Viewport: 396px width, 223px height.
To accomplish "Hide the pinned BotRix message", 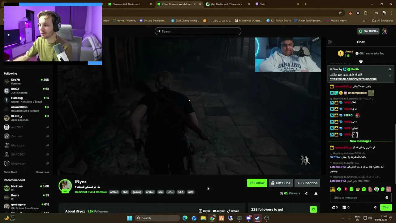I will pos(390,69).
